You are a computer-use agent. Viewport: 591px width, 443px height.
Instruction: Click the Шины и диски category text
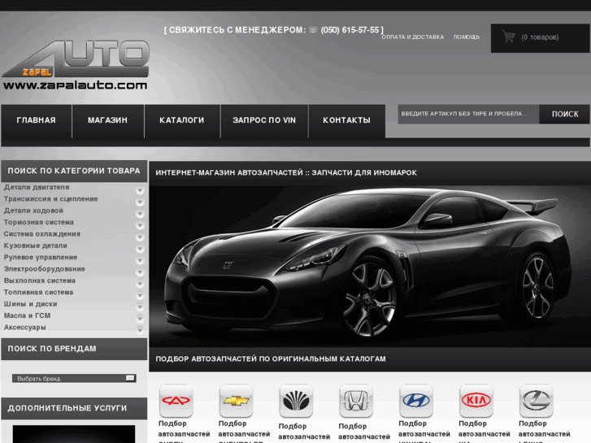(x=31, y=304)
